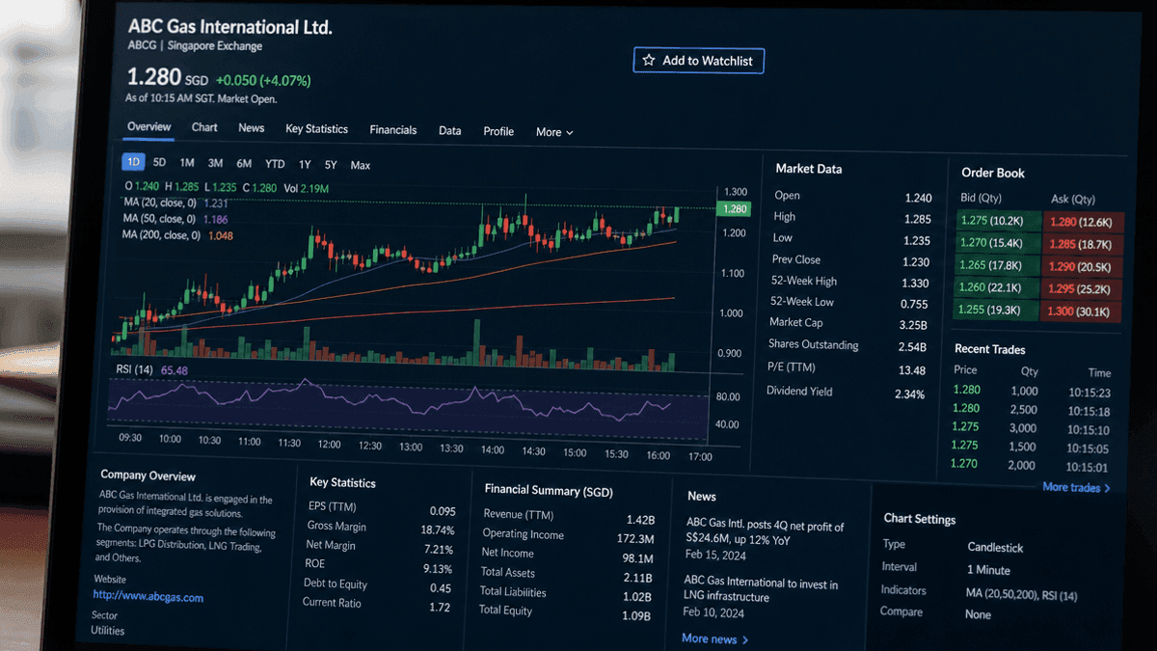Select the 5D chart range
Viewport: 1157px width, 651px height.
coord(160,163)
